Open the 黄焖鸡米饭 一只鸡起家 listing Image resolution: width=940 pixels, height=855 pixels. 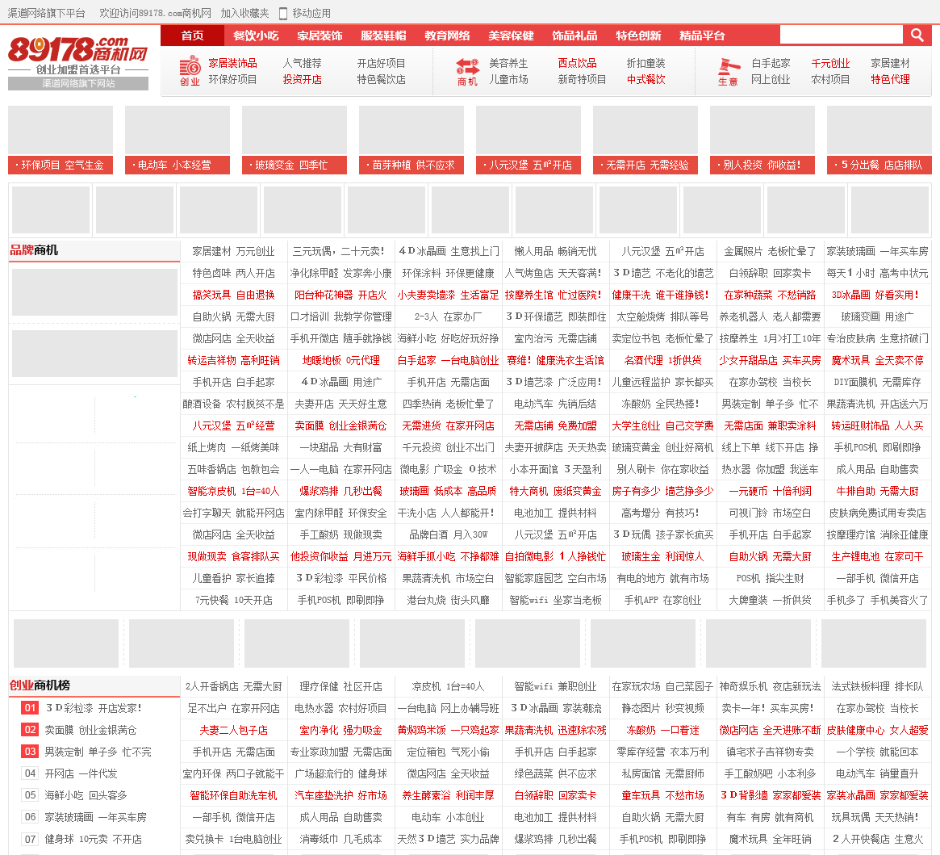point(448,730)
